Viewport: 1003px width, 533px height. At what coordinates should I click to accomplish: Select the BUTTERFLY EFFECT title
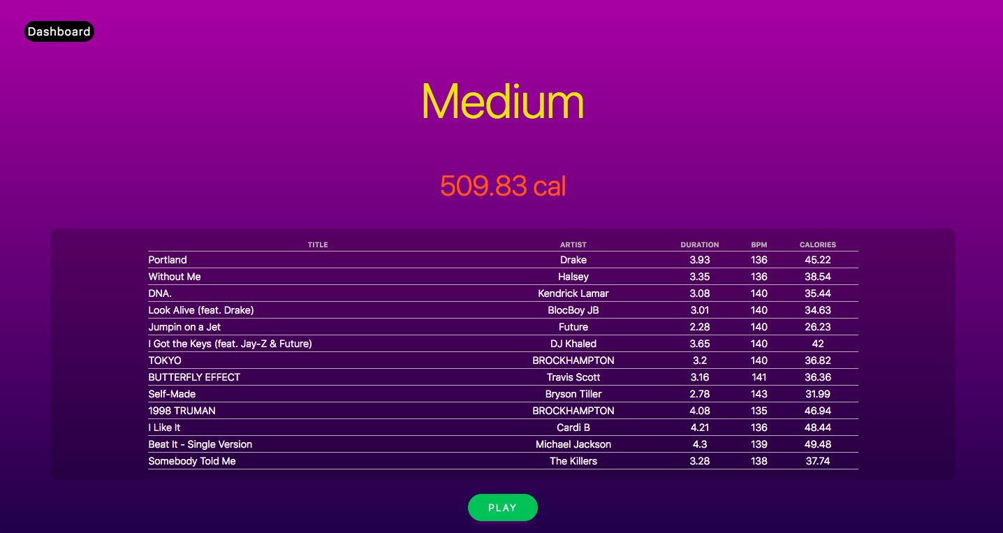pos(194,377)
